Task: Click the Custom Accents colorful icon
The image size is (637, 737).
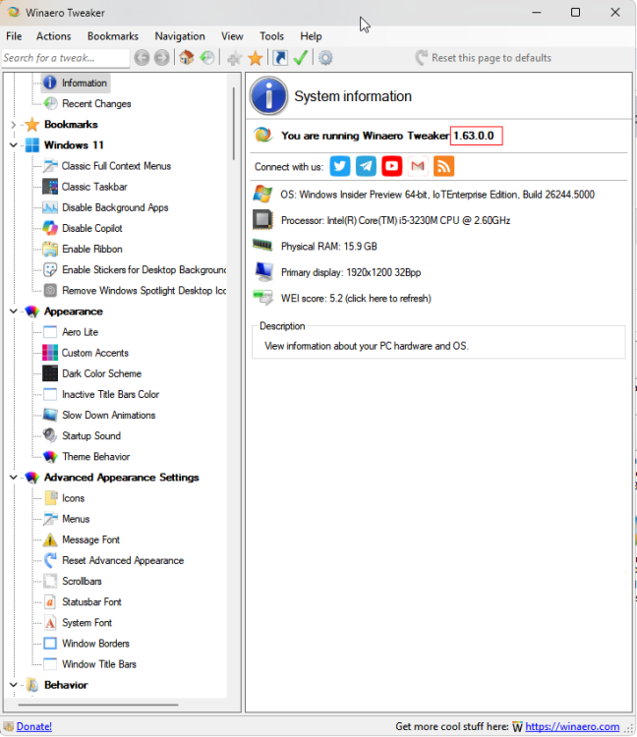Action: pyautogui.click(x=50, y=353)
